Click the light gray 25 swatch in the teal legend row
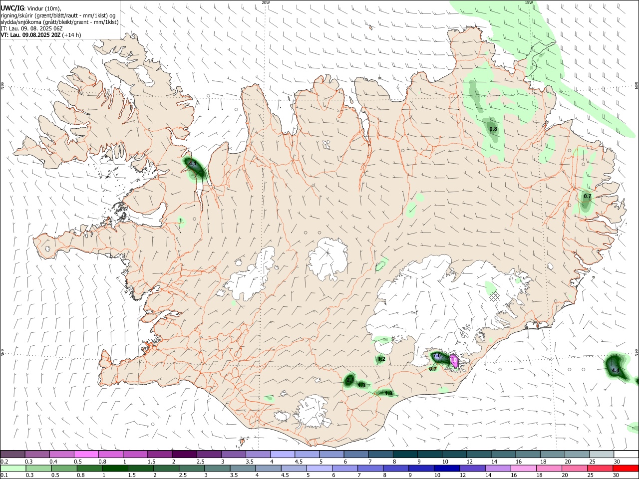The height and width of the screenshot is (479, 639). (x=602, y=454)
